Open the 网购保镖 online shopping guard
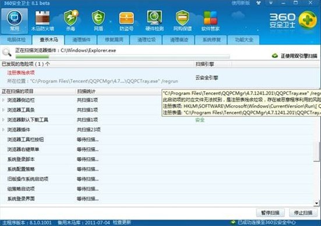The width and height of the screenshot is (321, 226). [x=182, y=21]
